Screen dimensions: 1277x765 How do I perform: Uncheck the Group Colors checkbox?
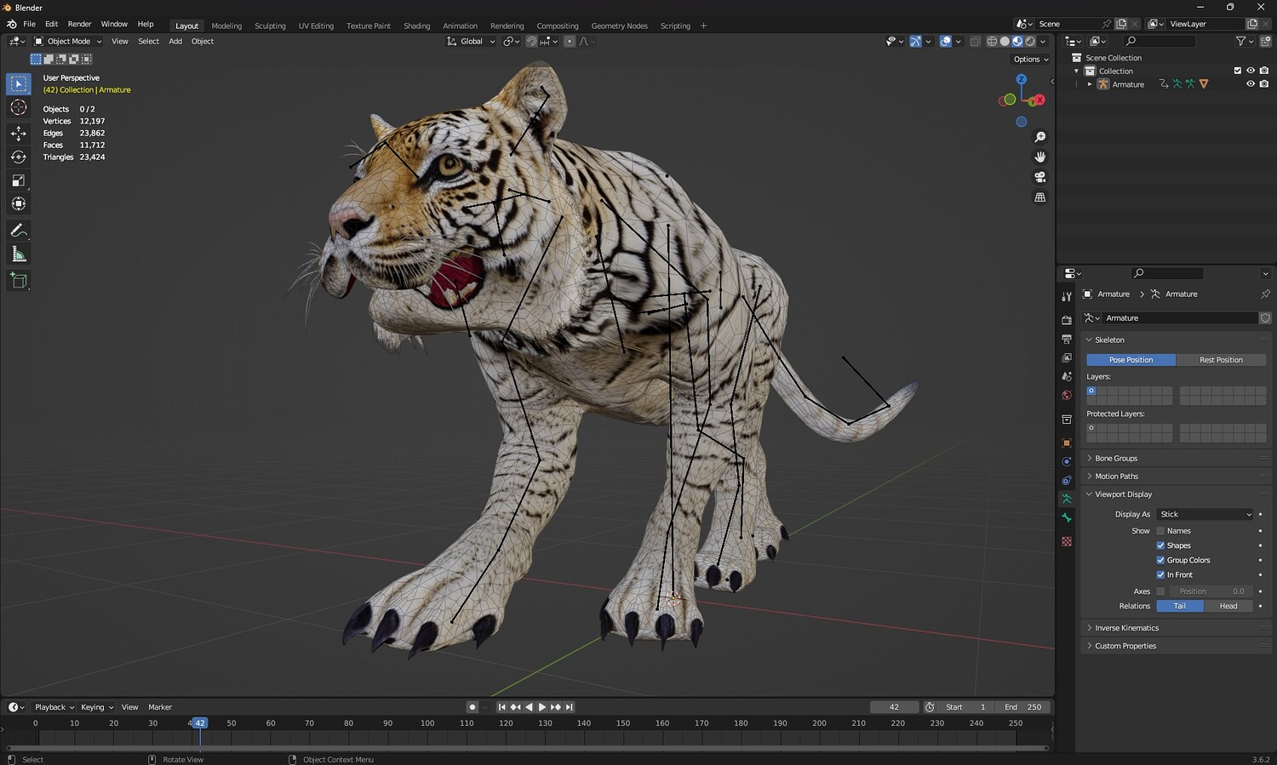[1160, 560]
